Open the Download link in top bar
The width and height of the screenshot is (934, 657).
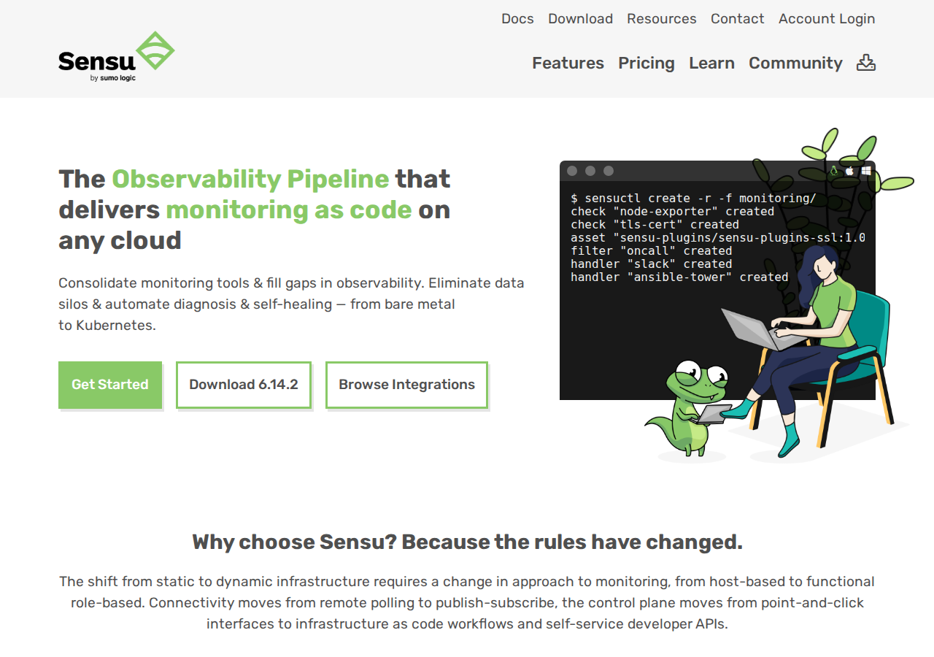point(580,19)
